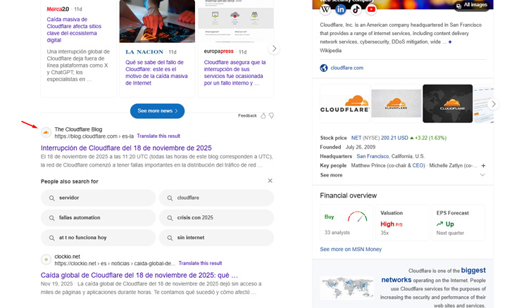Open Cloudflare's TikTok profile icon
Image resolution: width=507 pixels, height=308 pixels.
[356, 9]
